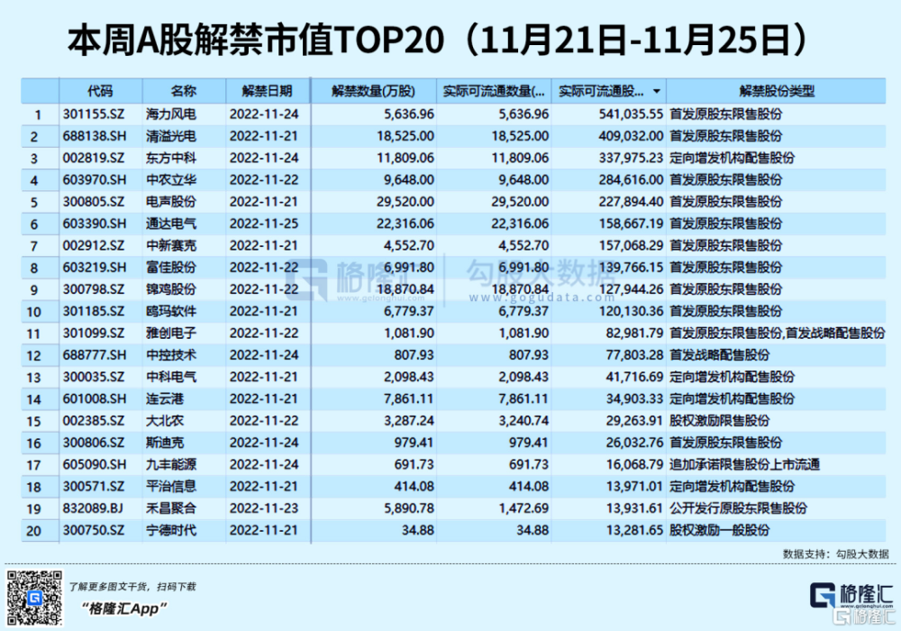Select the 宁德时代 name cell

(170, 532)
